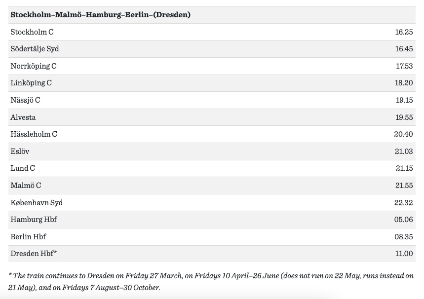Click the Nässjö C station name
Viewport: 424px width, 299px height.
coord(25,100)
